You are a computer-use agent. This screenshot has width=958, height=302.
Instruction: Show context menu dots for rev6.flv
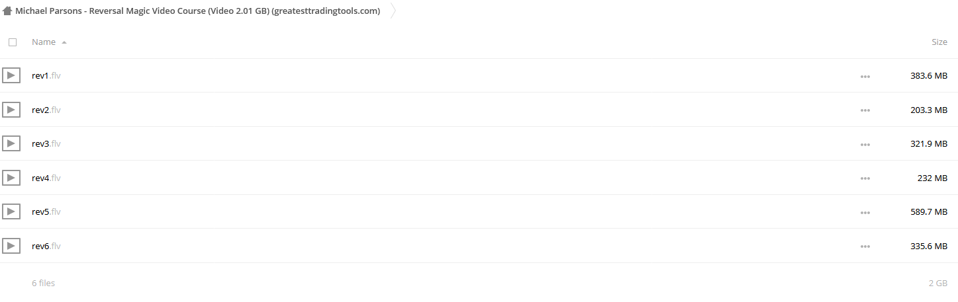pyautogui.click(x=865, y=246)
